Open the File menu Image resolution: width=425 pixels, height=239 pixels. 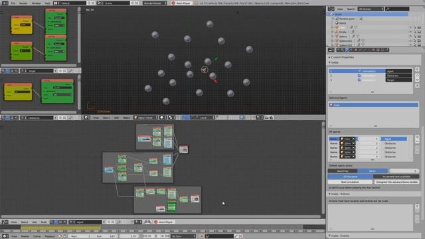13,3
